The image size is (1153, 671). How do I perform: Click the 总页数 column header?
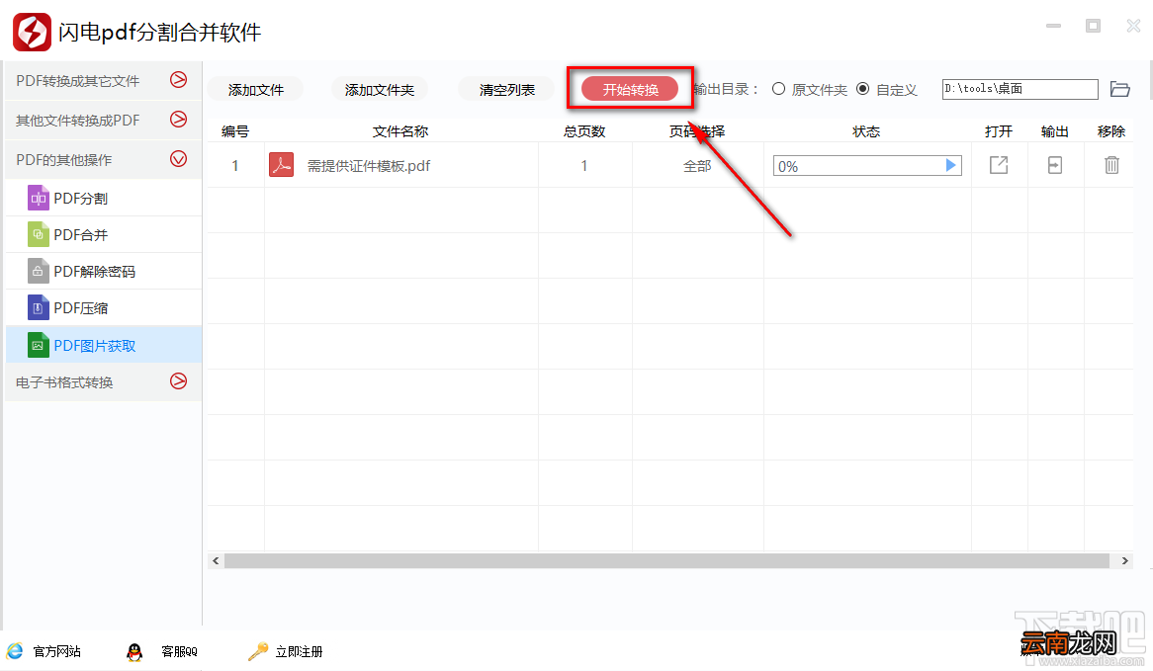[x=584, y=131]
